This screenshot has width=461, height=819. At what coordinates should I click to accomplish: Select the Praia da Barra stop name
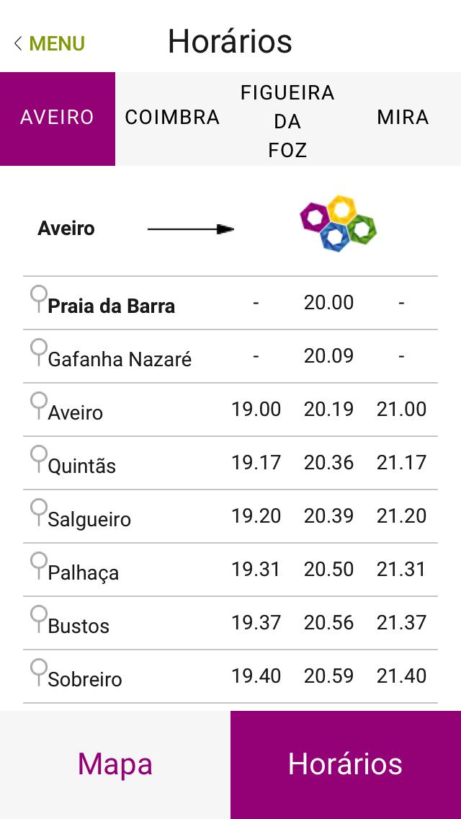coord(111,306)
